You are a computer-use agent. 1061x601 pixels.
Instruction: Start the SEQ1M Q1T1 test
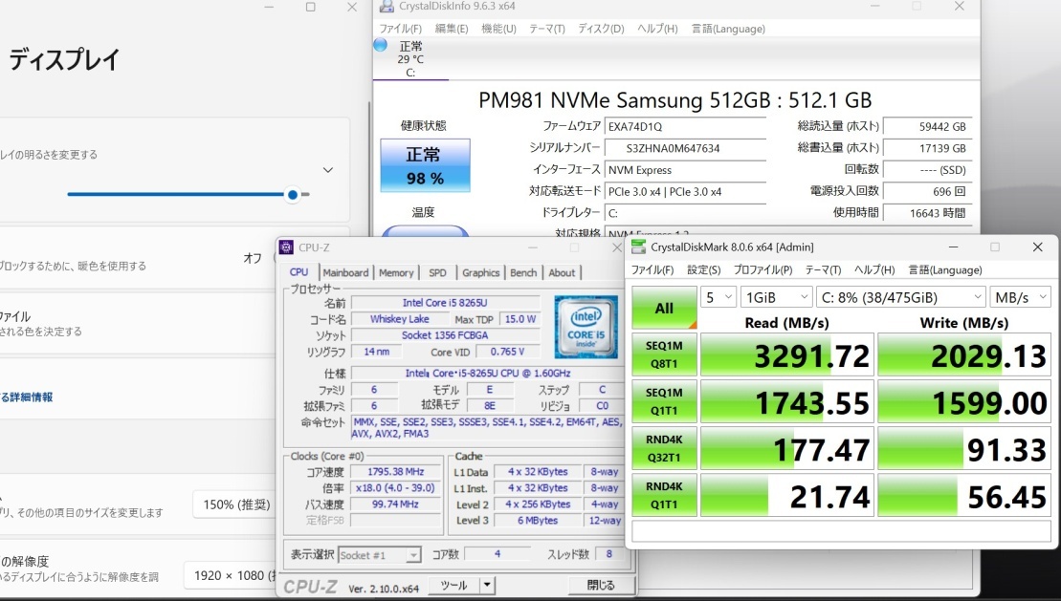[x=664, y=401]
